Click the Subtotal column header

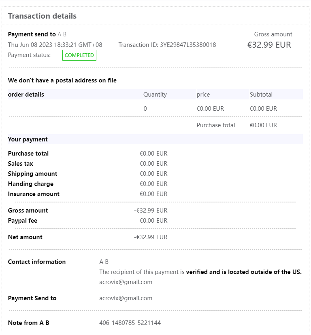coord(261,95)
